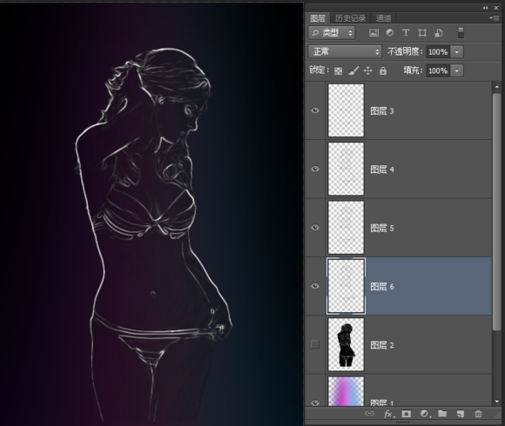Filter layers by smart object icon
The image size is (505, 426).
tap(439, 32)
